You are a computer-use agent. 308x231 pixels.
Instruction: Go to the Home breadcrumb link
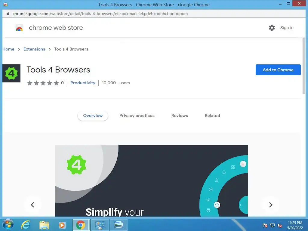click(8, 49)
